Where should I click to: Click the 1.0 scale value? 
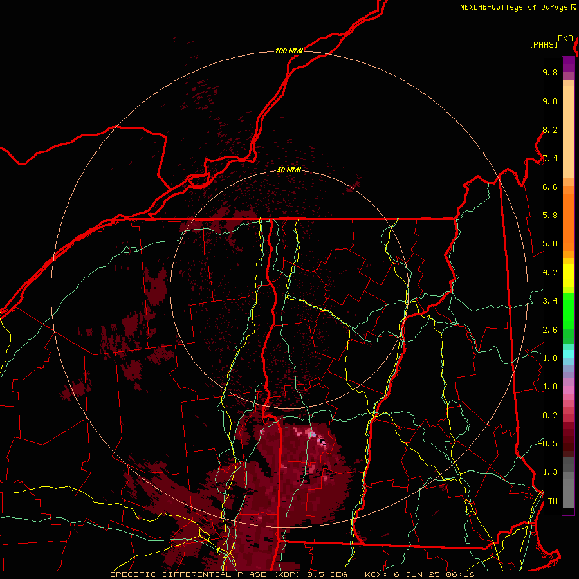[550, 387]
